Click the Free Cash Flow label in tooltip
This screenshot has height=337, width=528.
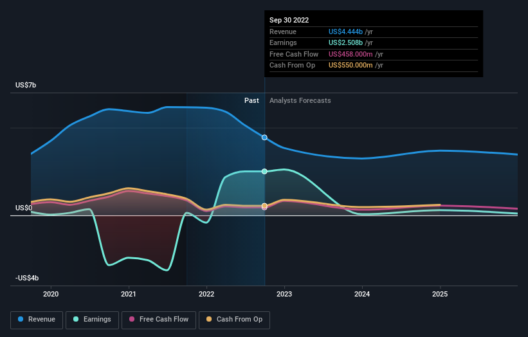click(x=294, y=54)
